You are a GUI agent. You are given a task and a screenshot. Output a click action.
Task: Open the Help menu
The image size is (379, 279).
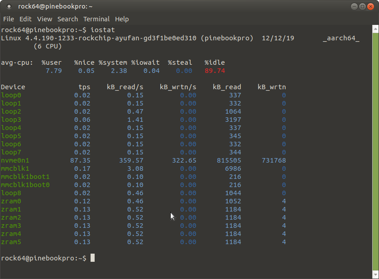pyautogui.click(x=122, y=19)
